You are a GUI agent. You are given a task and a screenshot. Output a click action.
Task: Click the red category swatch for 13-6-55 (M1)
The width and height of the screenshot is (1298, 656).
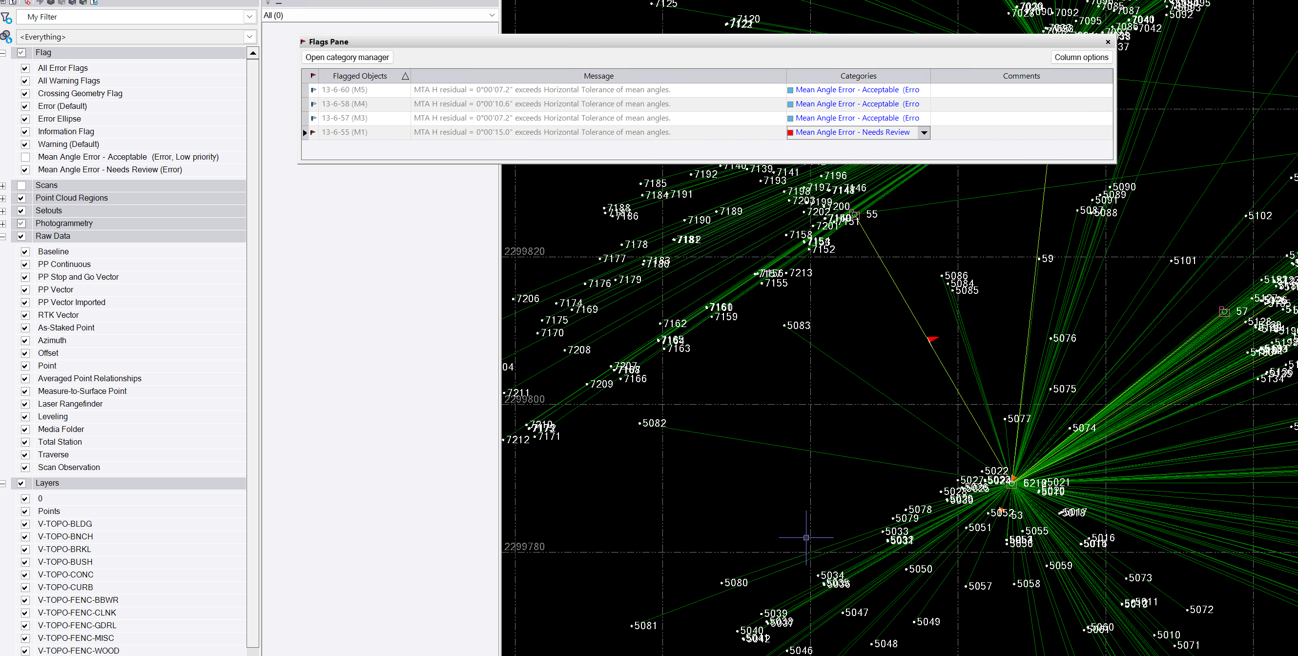(x=791, y=132)
